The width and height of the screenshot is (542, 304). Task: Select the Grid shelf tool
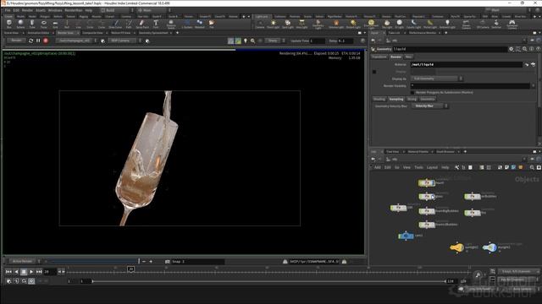point(55,24)
